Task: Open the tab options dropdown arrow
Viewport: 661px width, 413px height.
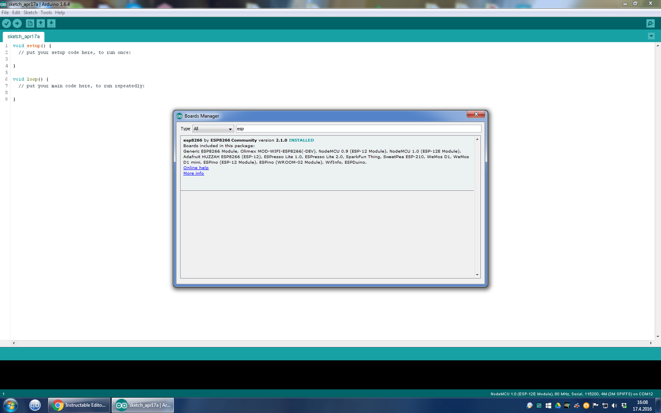Action: (651, 36)
